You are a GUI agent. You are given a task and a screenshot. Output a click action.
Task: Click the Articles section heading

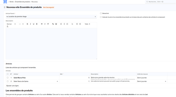(9, 64)
